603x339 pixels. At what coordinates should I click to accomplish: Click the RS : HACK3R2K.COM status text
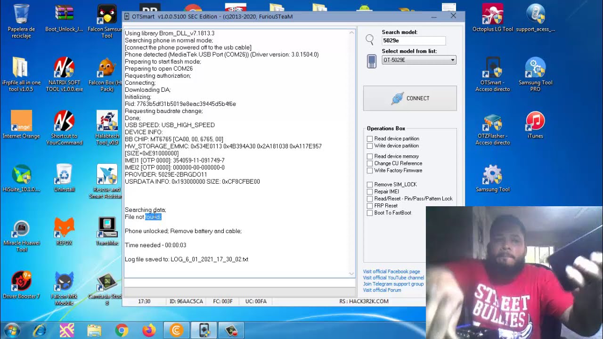tap(364, 301)
